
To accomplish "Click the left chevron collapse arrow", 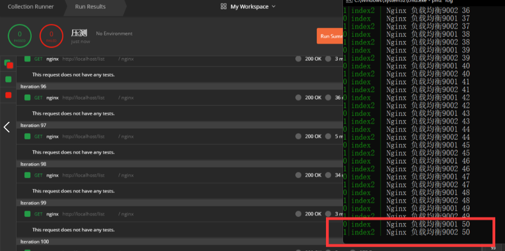I will pos(7,127).
